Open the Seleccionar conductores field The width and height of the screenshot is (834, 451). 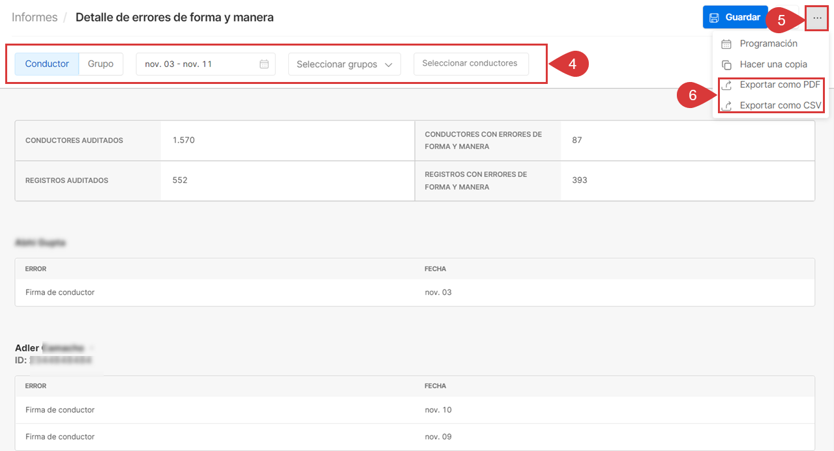click(x=471, y=64)
